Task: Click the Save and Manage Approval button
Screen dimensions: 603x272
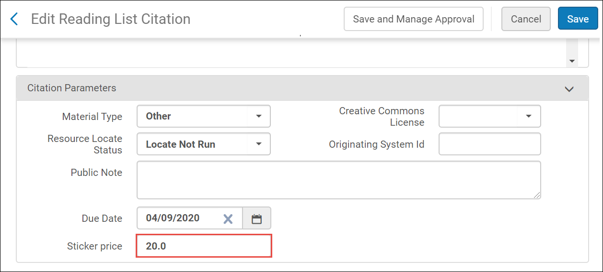Action: coord(413,19)
